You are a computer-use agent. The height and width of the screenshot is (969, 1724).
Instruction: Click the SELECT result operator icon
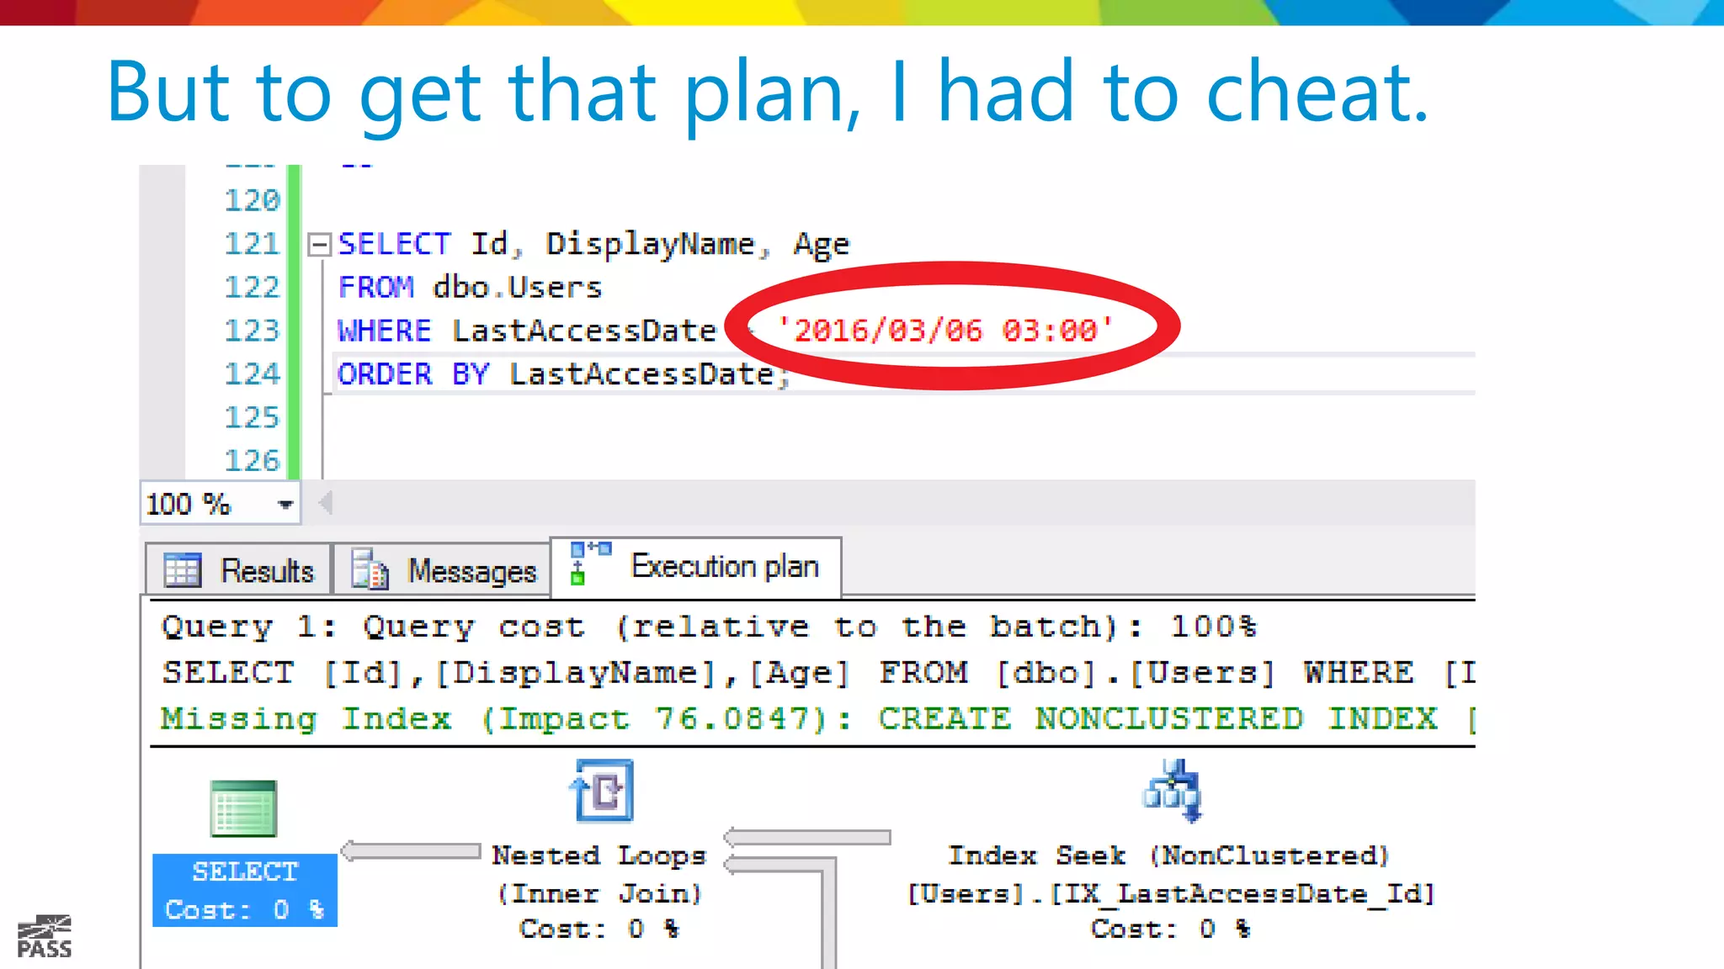[243, 808]
